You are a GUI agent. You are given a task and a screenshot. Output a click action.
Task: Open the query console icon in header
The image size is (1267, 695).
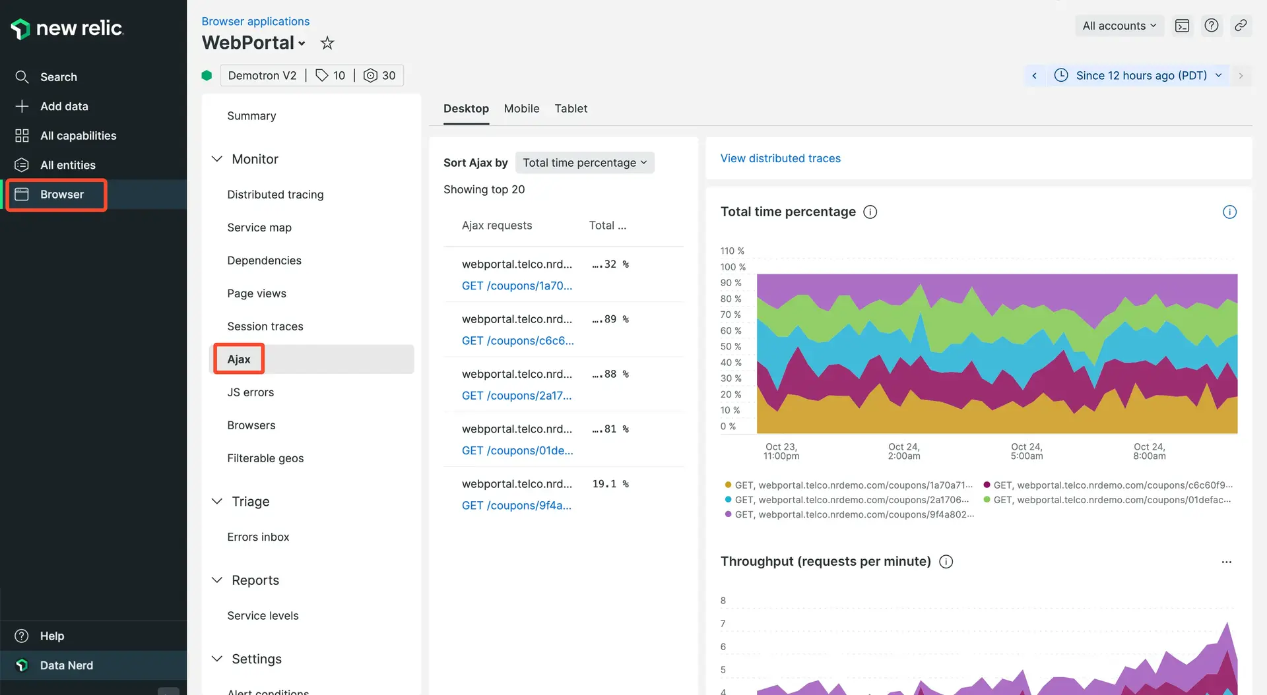pos(1182,26)
